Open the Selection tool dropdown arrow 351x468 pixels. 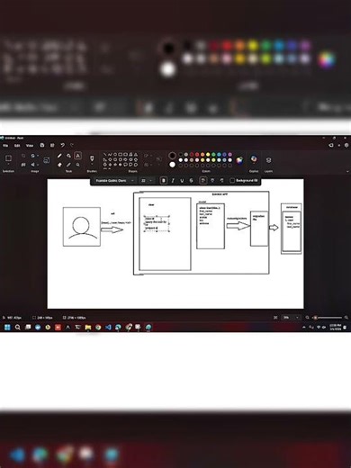[8, 165]
